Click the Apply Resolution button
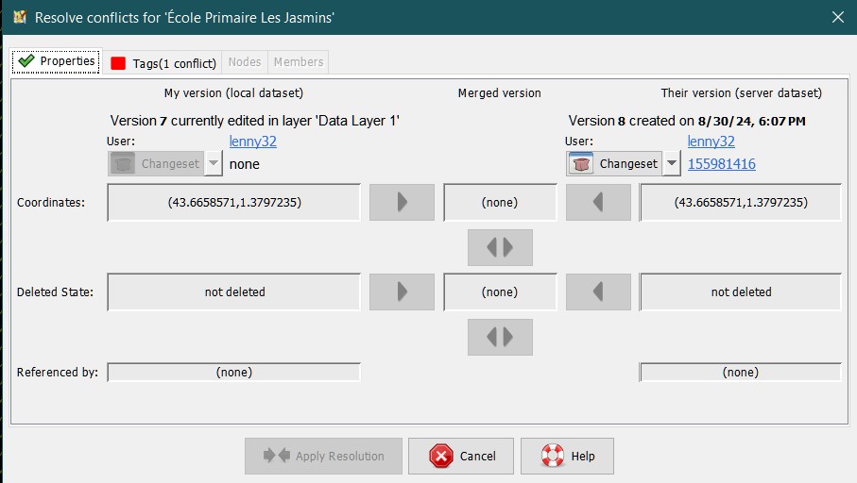 pos(323,456)
